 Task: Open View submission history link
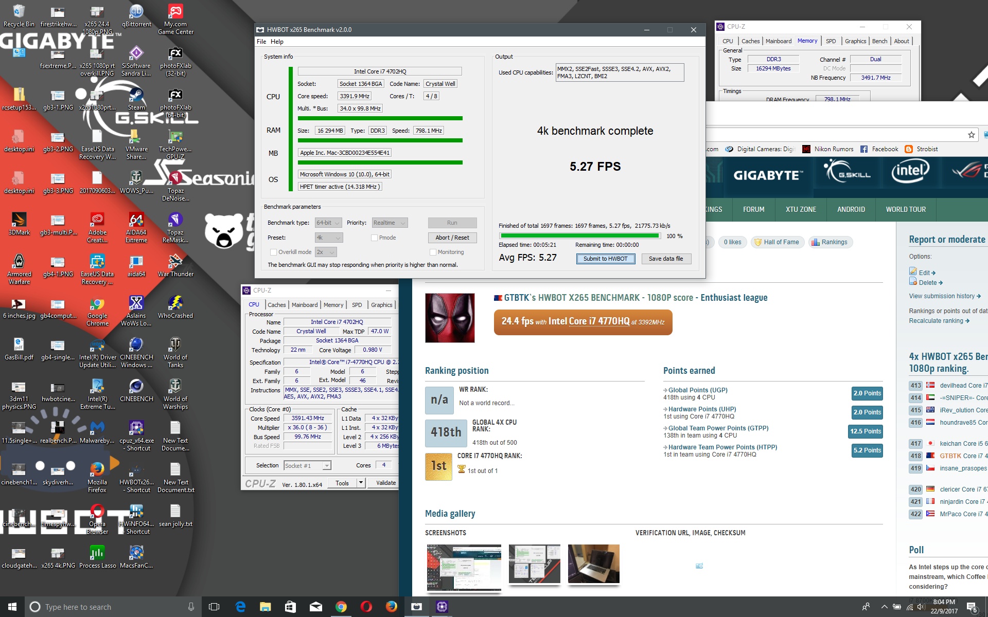(x=945, y=296)
